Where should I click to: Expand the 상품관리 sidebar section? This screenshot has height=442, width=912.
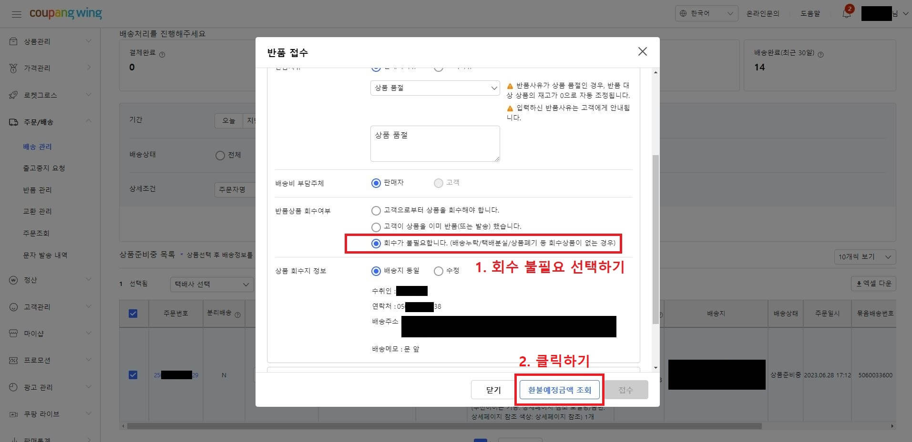click(89, 41)
